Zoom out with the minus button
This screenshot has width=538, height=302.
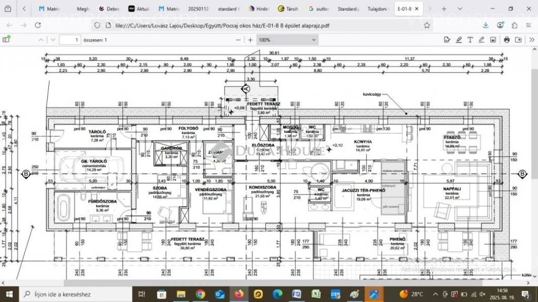[x=239, y=40]
